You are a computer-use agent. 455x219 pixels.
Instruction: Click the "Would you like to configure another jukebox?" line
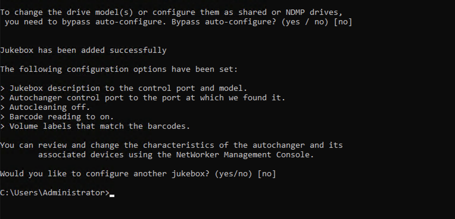[x=105, y=174]
